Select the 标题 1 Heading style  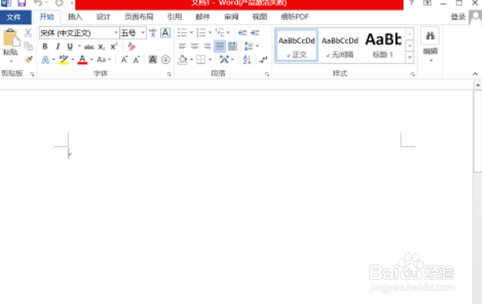tap(383, 46)
